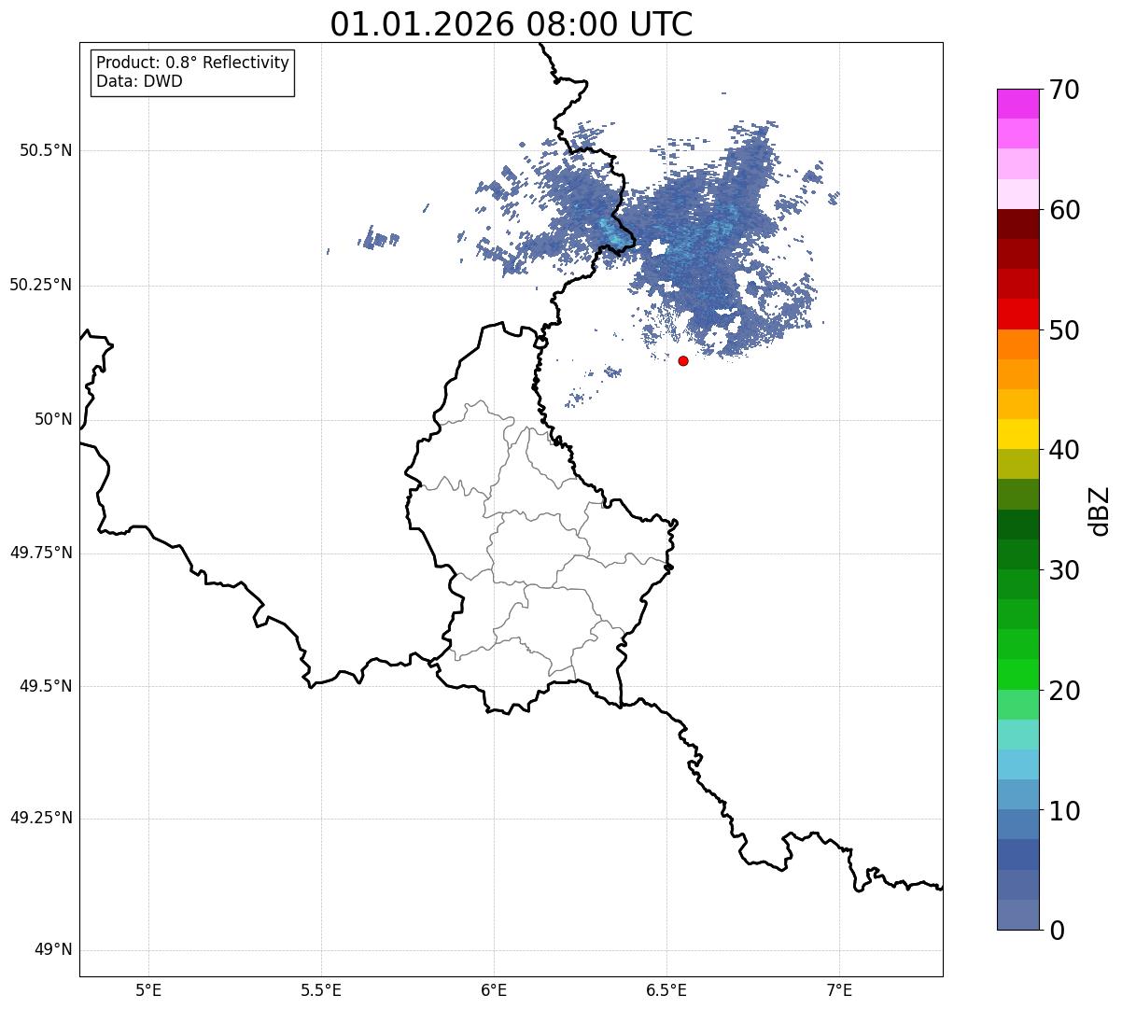Click the colorbar tick label '20'
This screenshot has height=1009, width=1122.
1064,691
